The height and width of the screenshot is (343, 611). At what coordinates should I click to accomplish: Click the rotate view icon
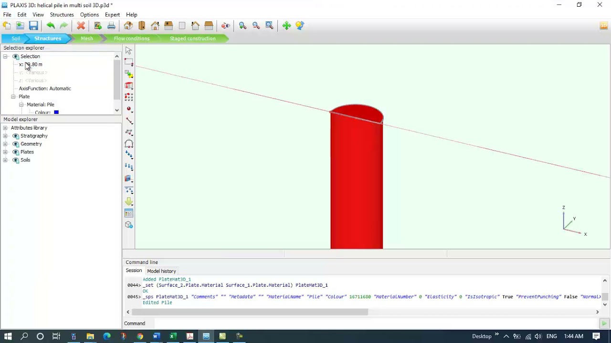coord(300,26)
